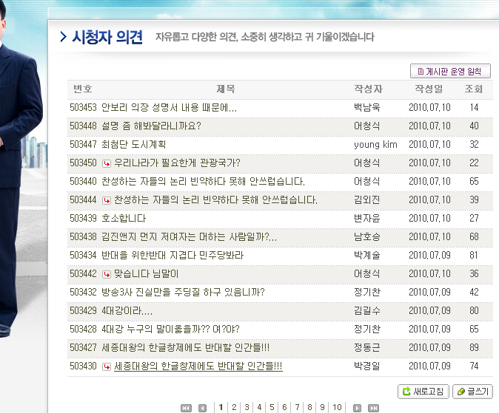The width and height of the screenshot is (499, 413).
Task: Go to next page arrow icon
Action: coord(357,408)
